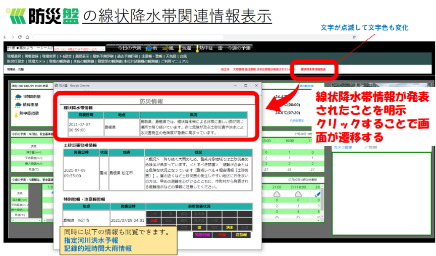Click the magenta 特別警報 legend swatch
Image resolution: width=436 pixels, height=256 pixels.
[x=202, y=235]
